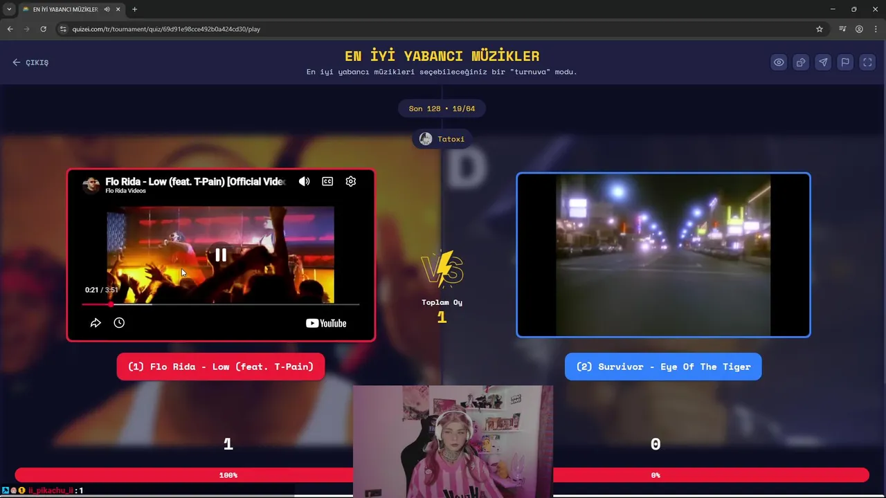Toggle the eye visibility icon in header
The height and width of the screenshot is (498, 886).
[x=779, y=62]
